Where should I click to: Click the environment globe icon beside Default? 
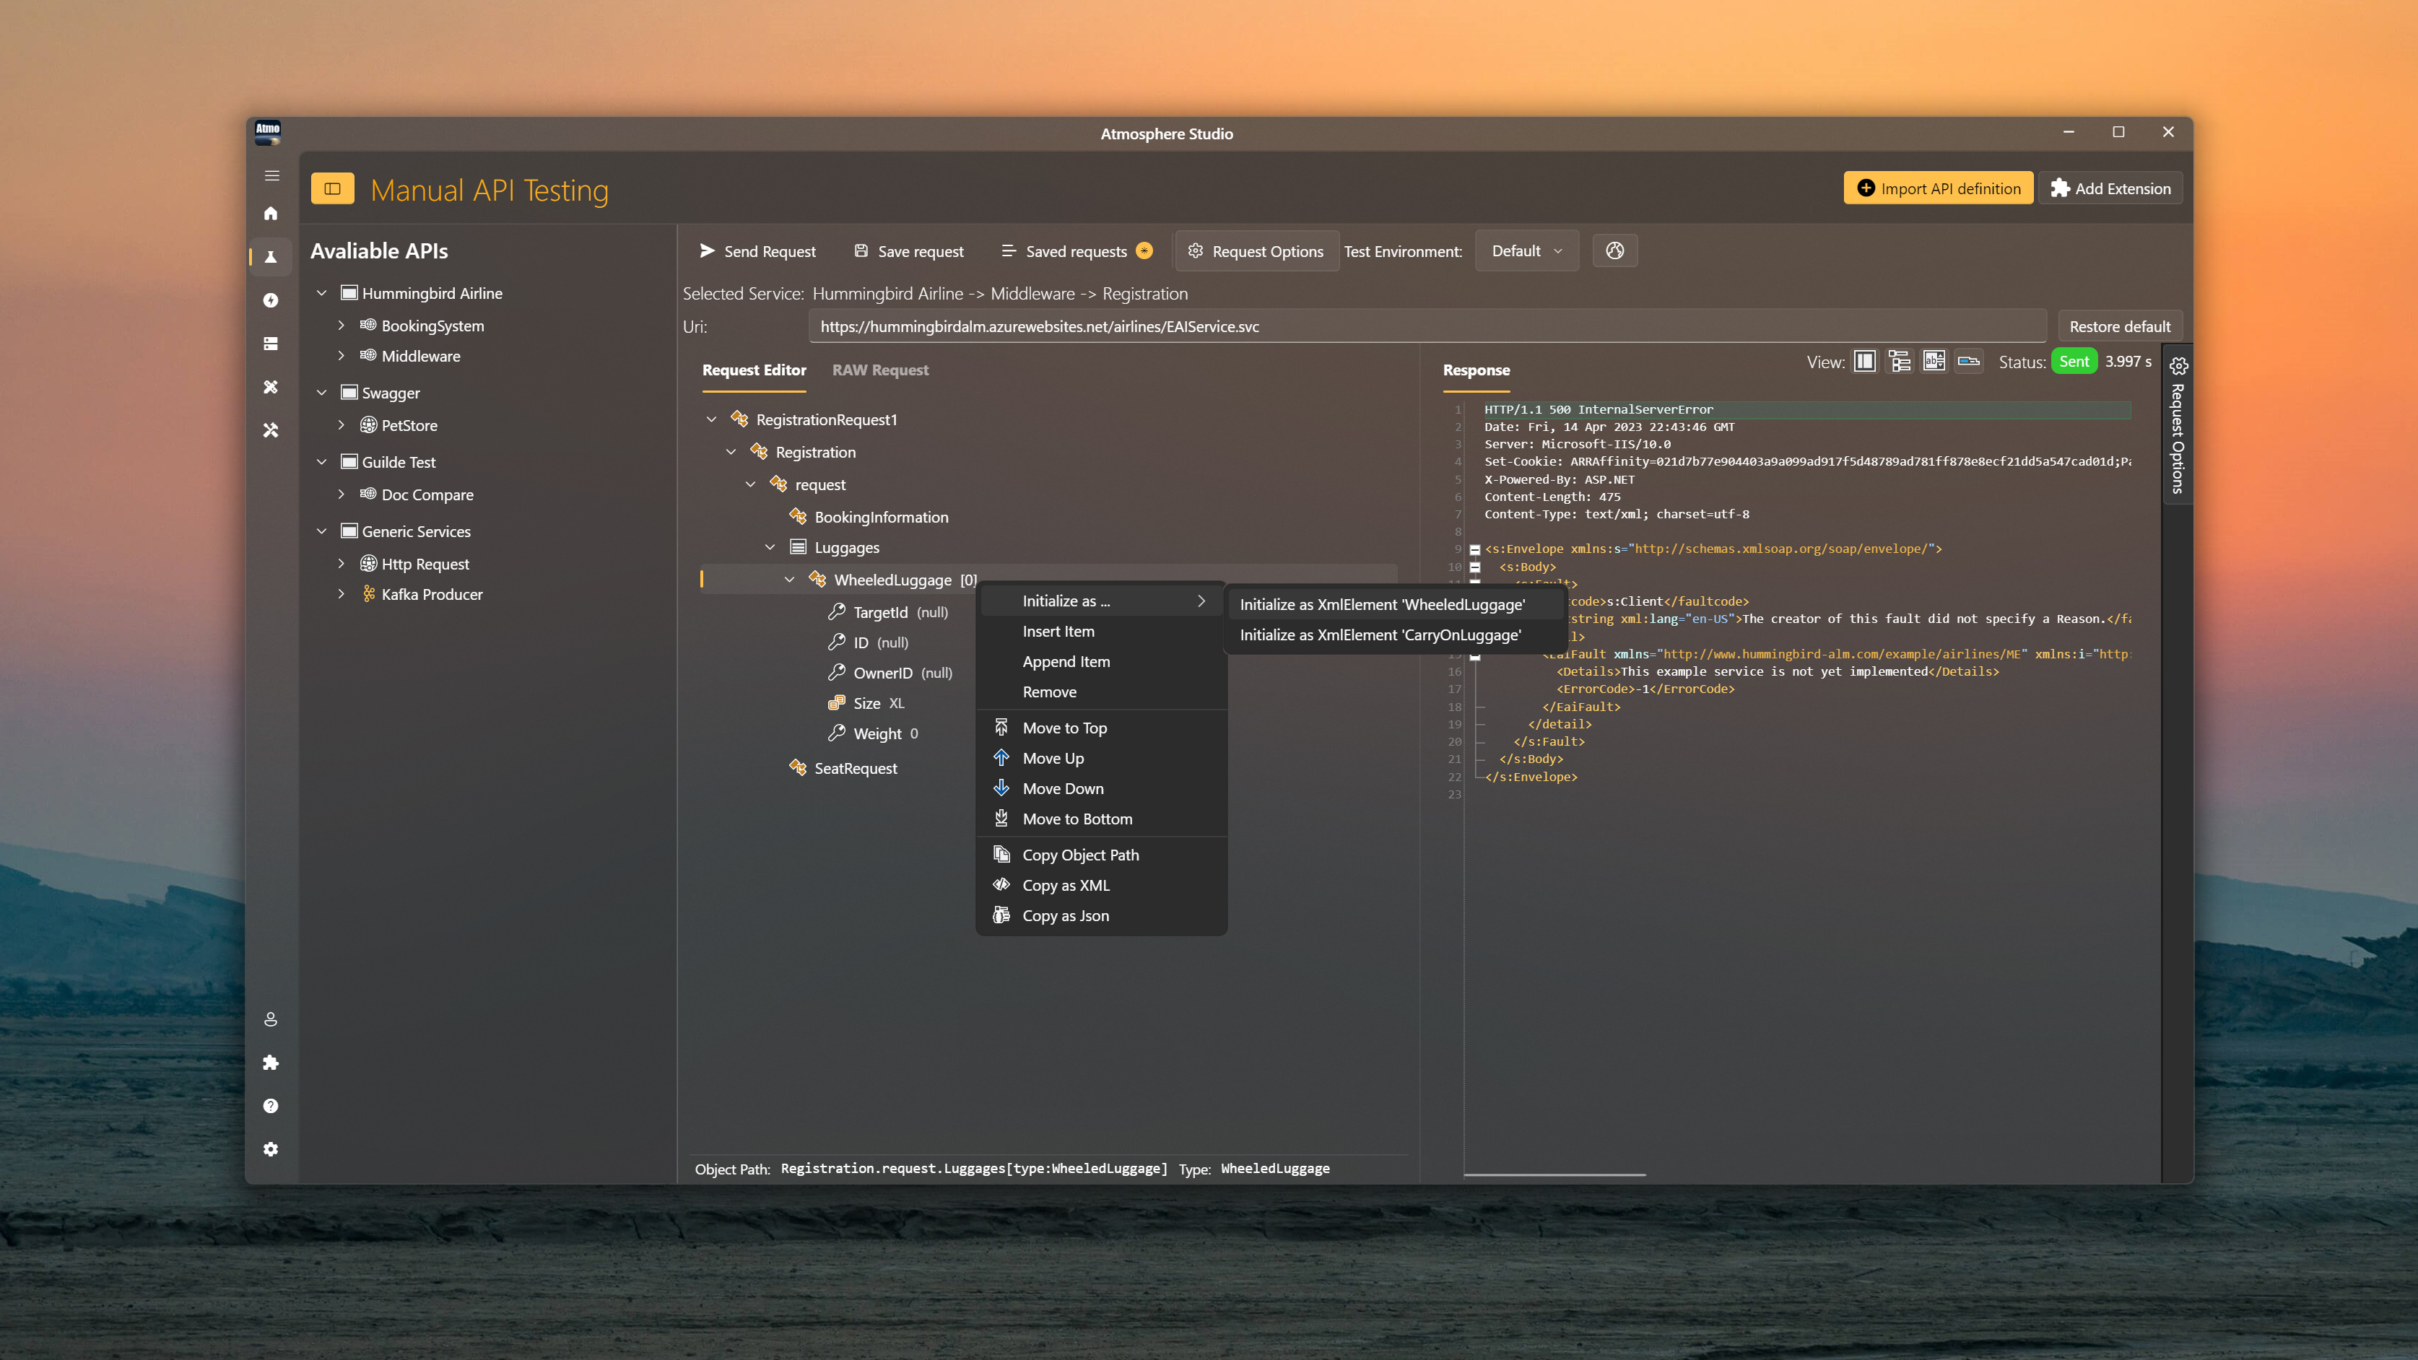(1614, 250)
